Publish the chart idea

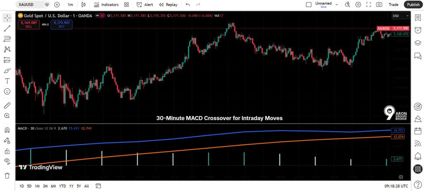[x=413, y=5]
